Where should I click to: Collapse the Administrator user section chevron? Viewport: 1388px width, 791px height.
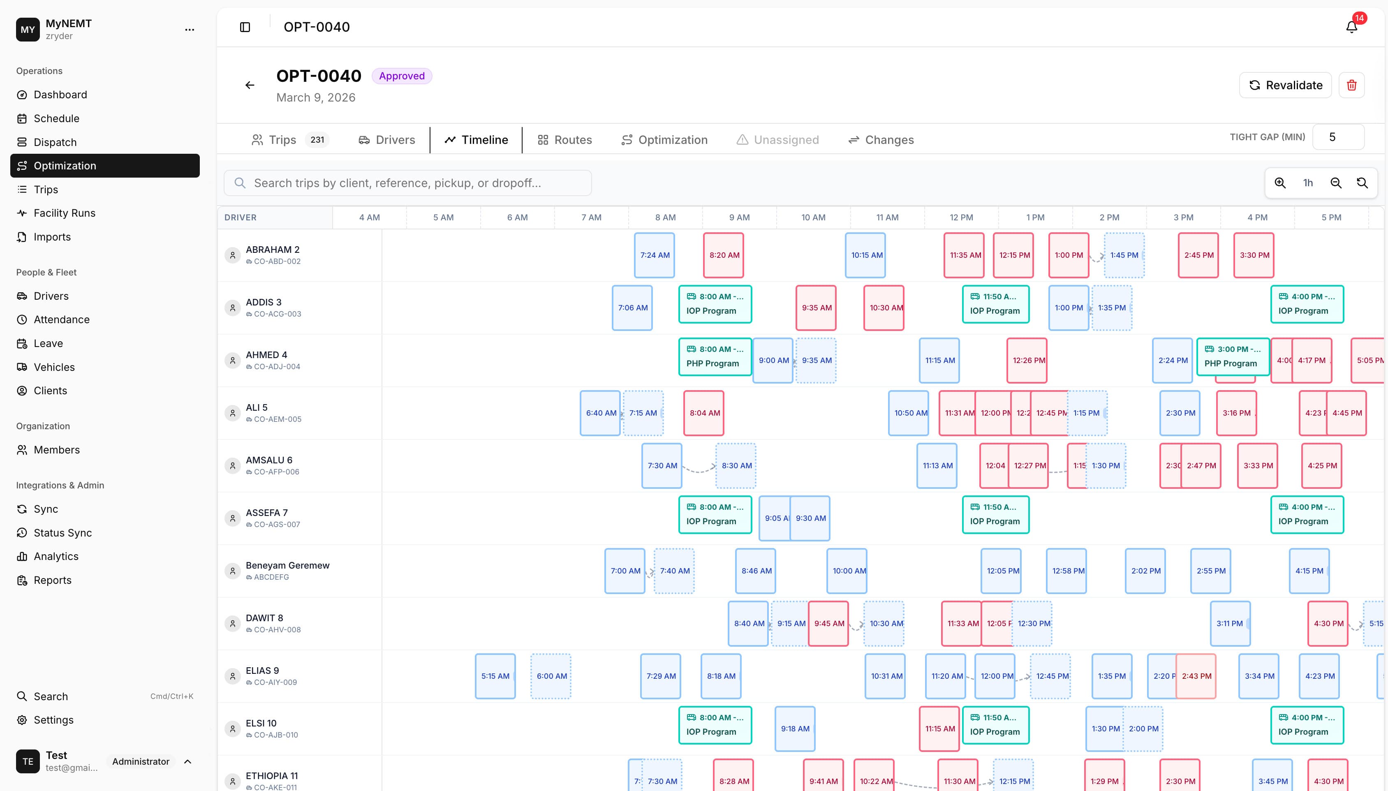(188, 761)
